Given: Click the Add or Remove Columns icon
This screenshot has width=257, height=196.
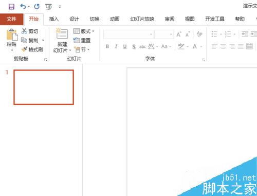Looking at the screenshot, I should tap(249, 46).
